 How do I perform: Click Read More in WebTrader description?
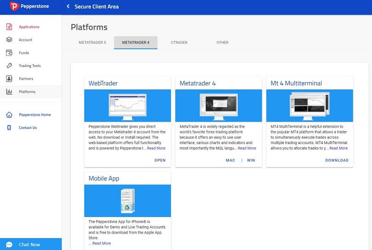point(156,148)
